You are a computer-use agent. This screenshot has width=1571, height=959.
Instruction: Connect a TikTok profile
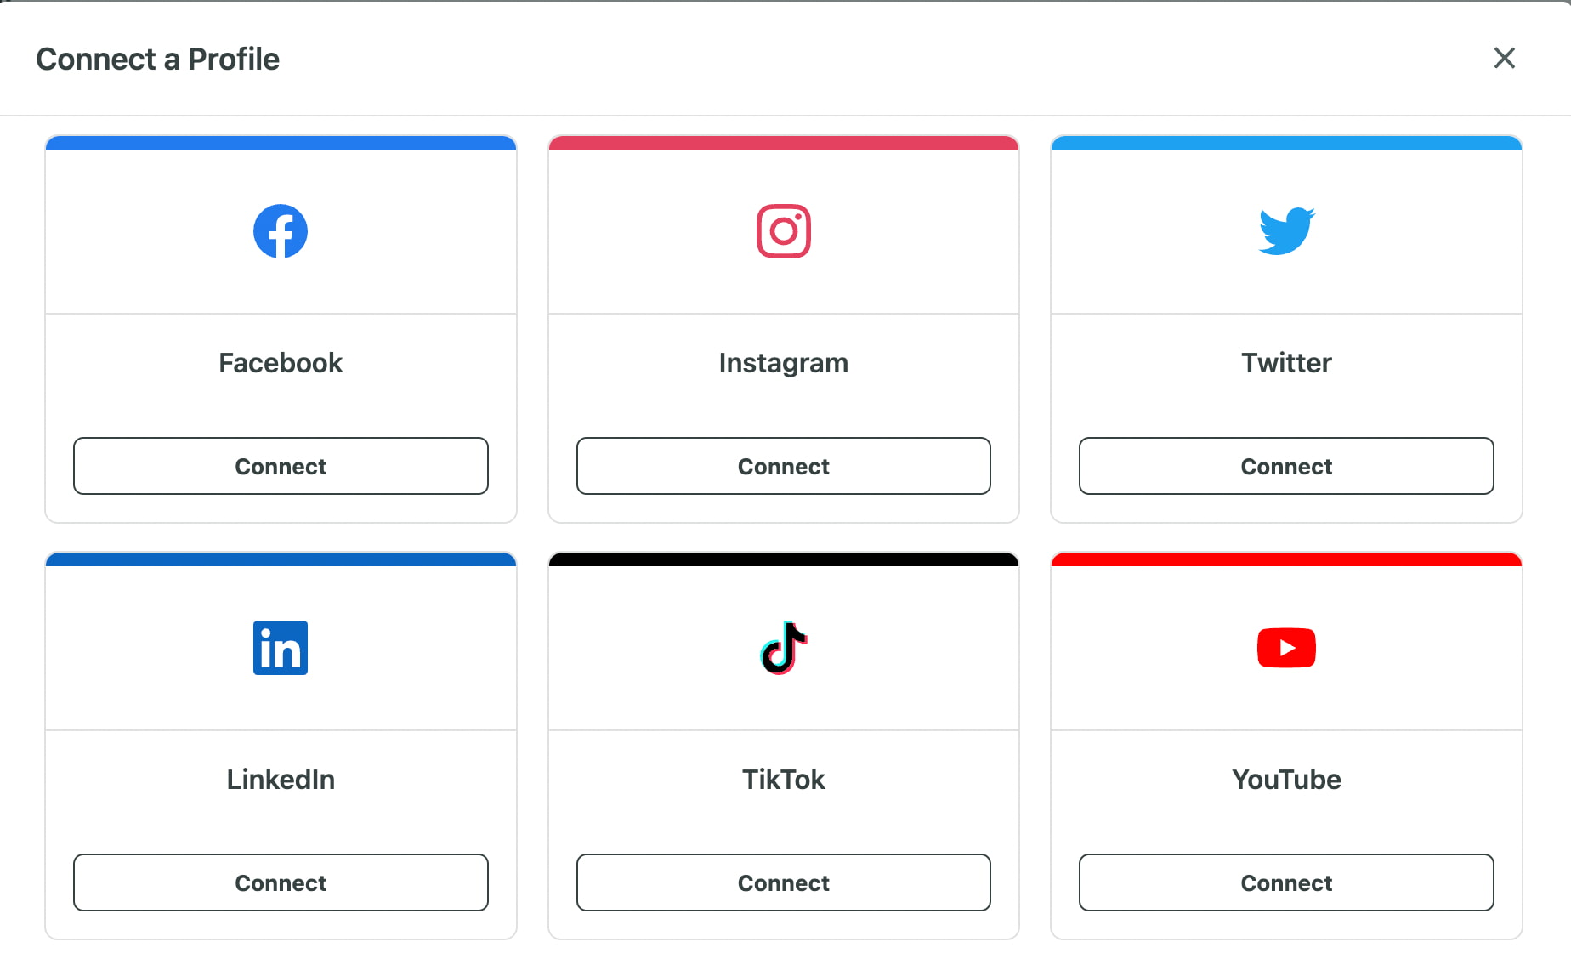pos(783,882)
